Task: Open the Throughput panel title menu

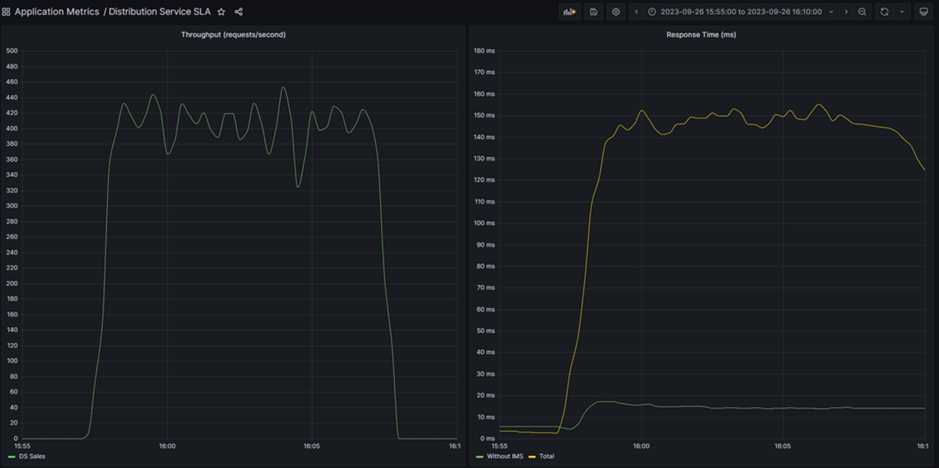Action: tap(233, 35)
